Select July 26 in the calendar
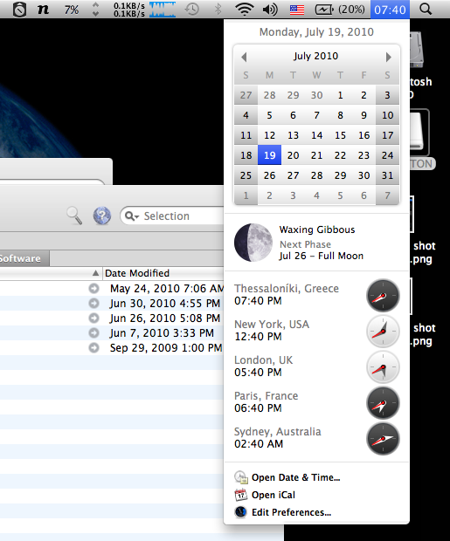450x541 pixels. point(270,175)
